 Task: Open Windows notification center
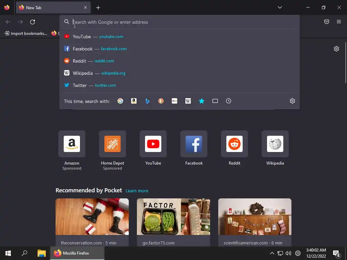[x=336, y=253]
